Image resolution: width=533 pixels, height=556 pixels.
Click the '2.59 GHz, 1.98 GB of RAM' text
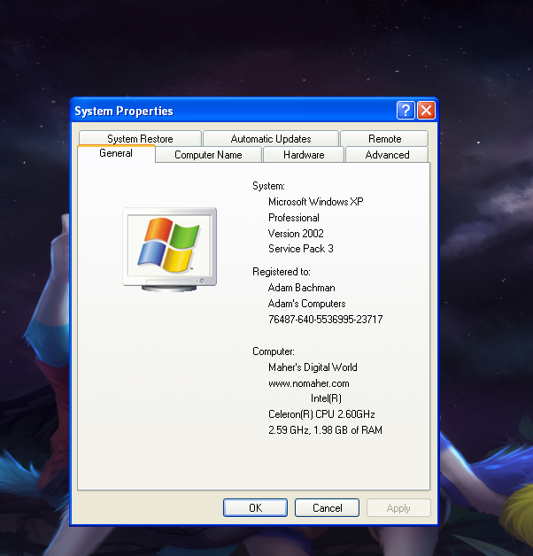point(325,430)
